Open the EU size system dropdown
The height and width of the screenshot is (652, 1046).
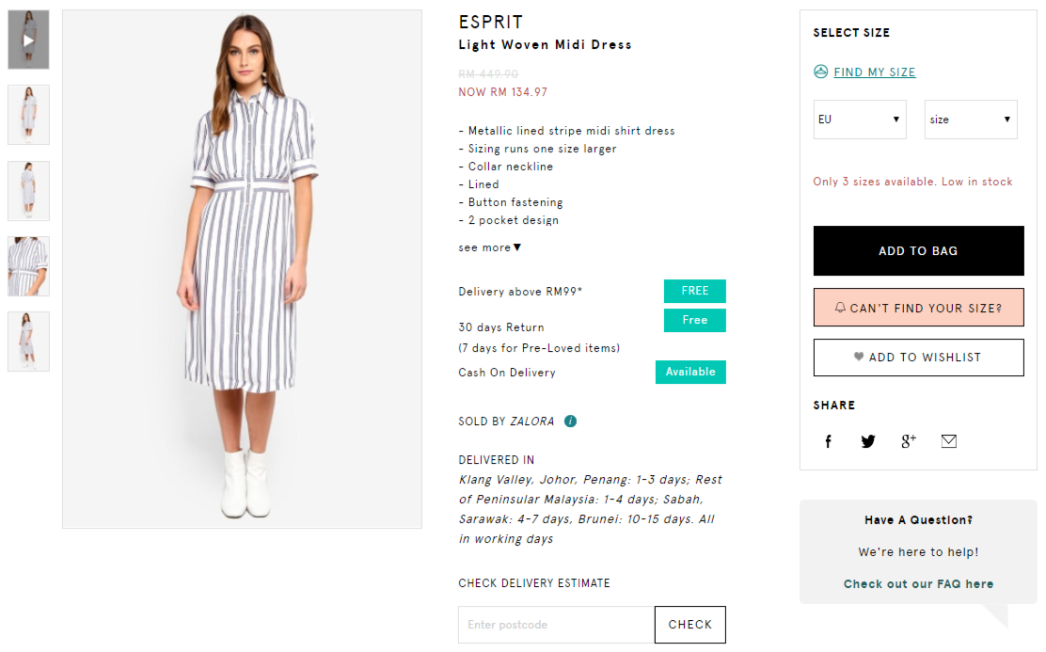click(860, 119)
